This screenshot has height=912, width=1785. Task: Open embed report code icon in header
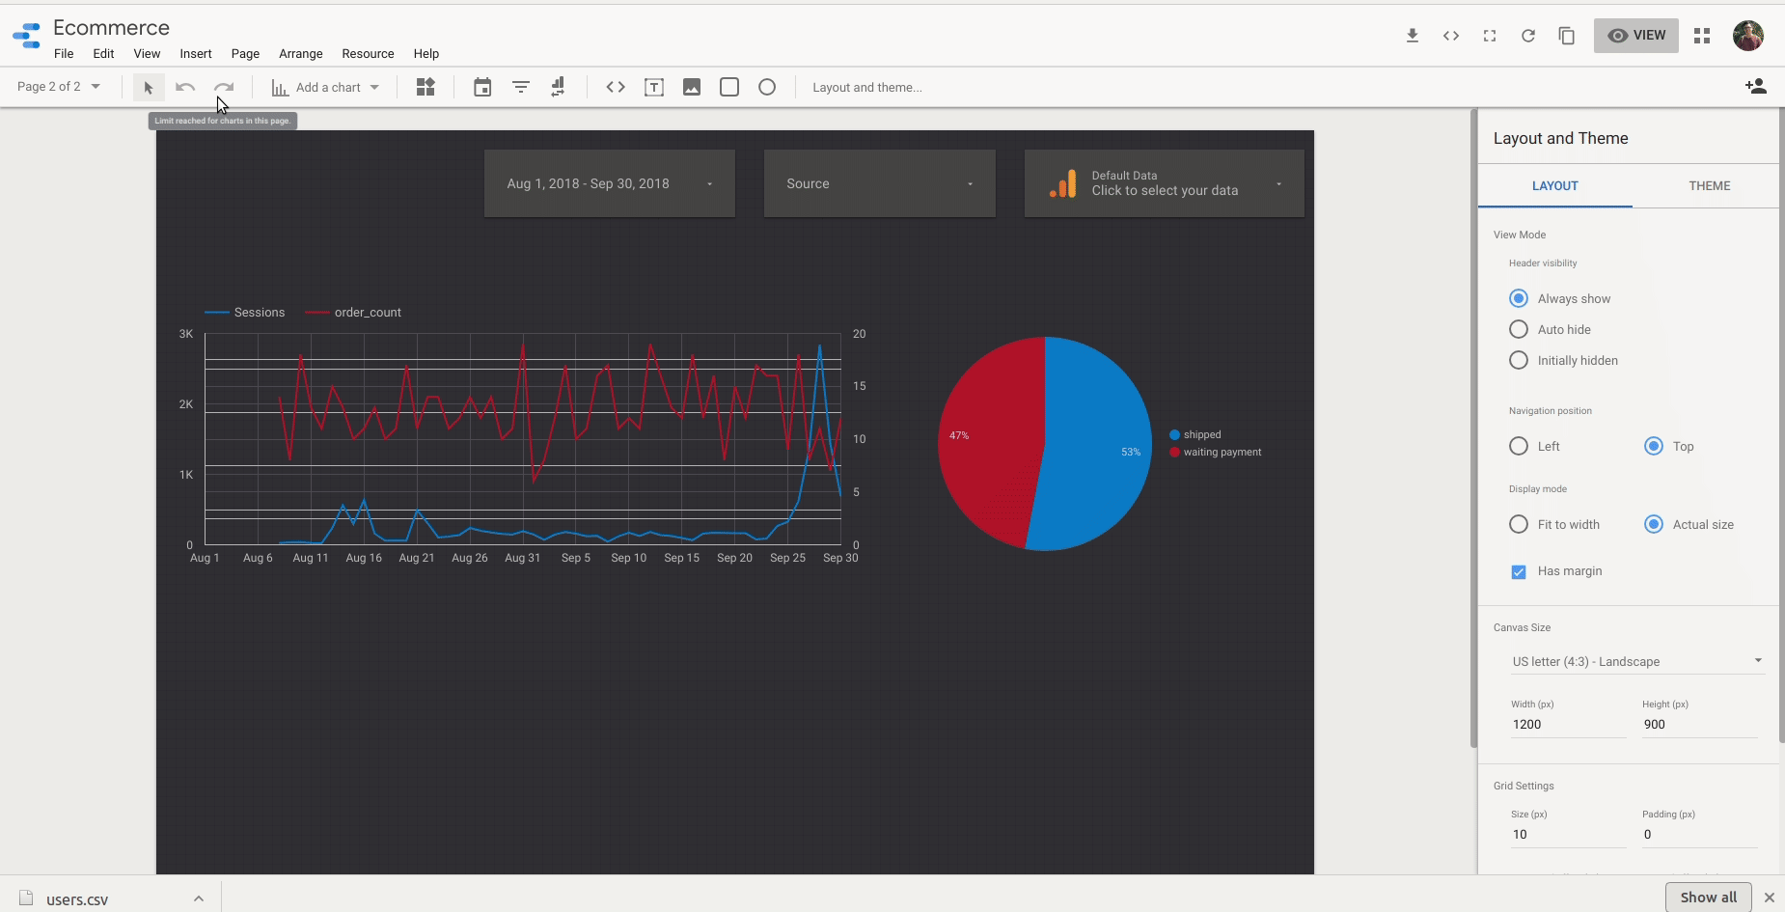(1451, 36)
